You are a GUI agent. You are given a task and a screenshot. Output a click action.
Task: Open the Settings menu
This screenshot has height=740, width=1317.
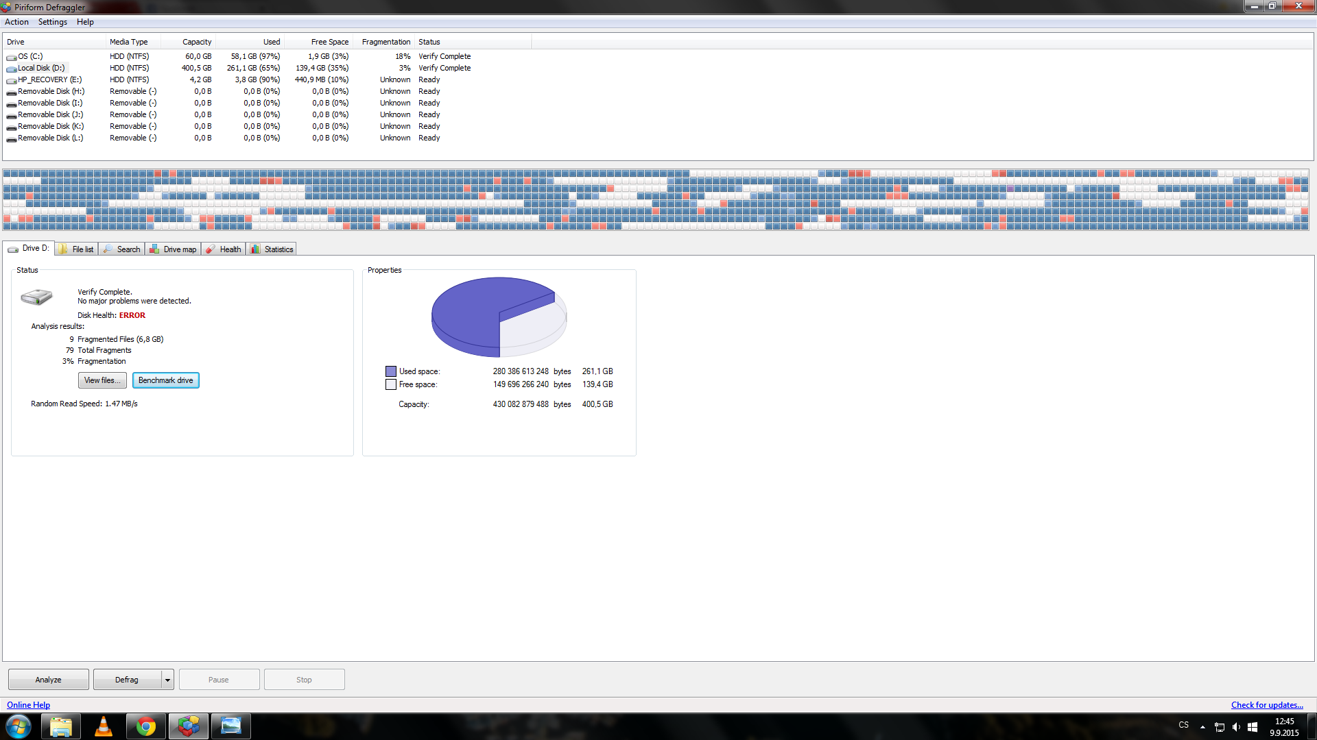click(52, 22)
